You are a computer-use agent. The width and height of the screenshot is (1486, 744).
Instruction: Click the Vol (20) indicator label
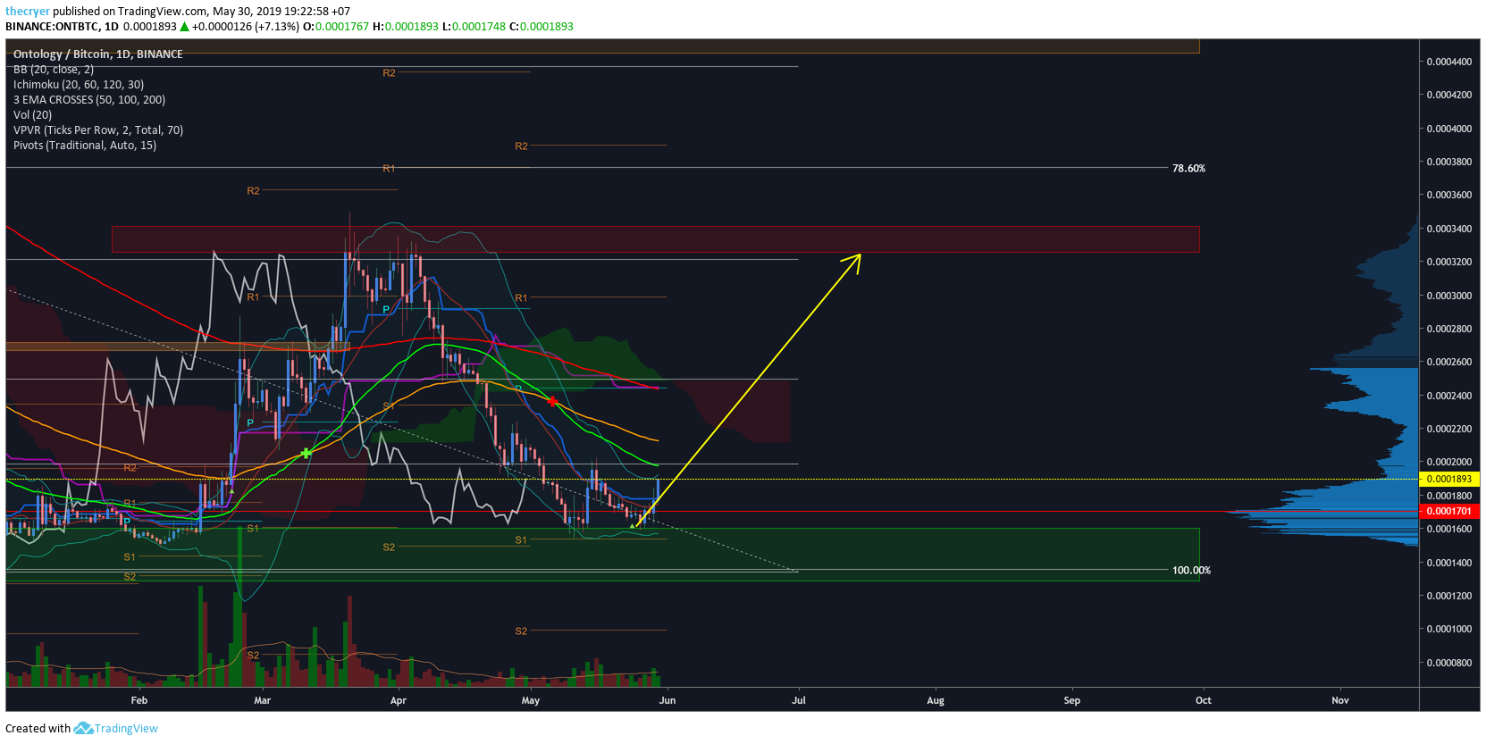tap(33, 115)
